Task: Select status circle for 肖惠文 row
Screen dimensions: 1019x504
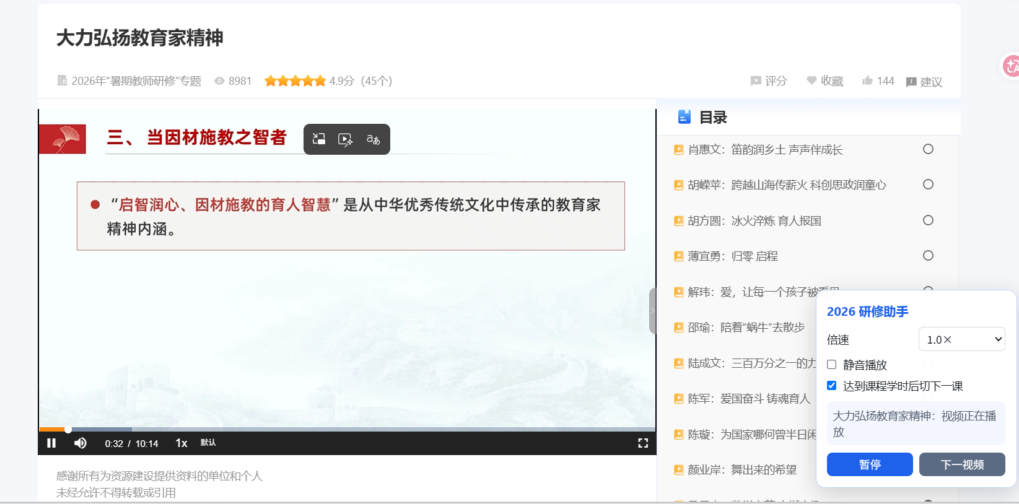Action: [928, 149]
